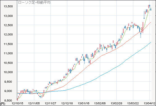Image resolution: width=156 pixels, height=106 pixels.
Task: Click the 11,000 price axis label
Action: click(8, 53)
